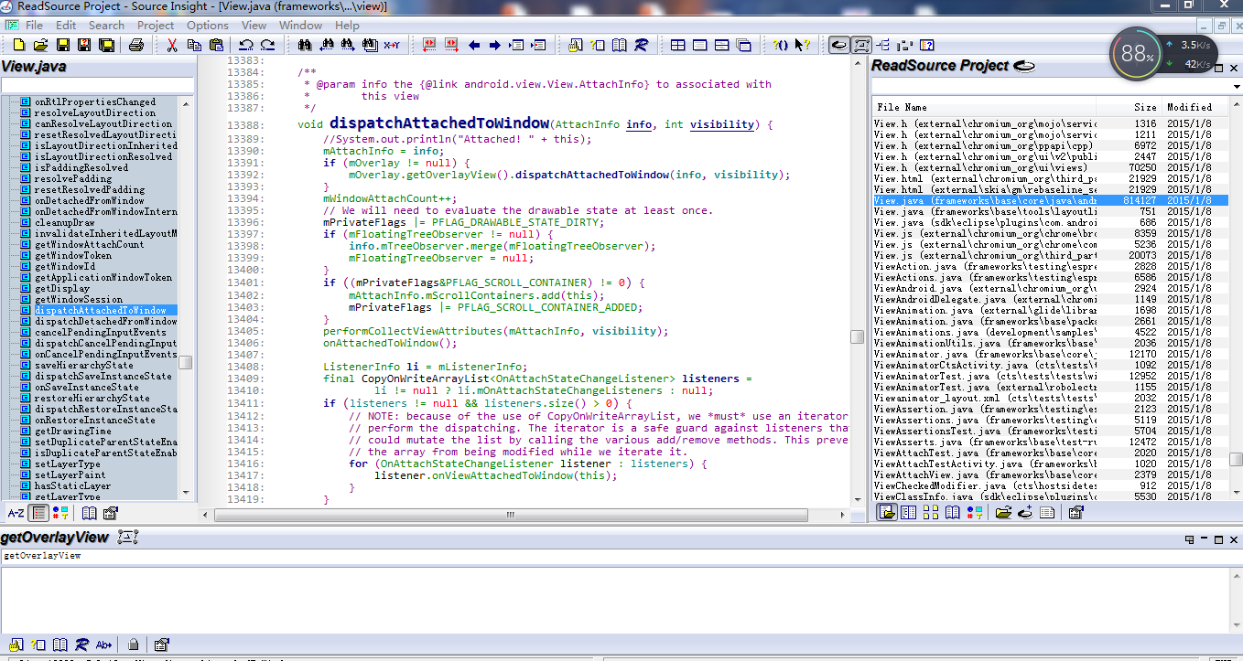The image size is (1243, 661).
Task: Click the Go Back blue left arrow
Action: point(474,45)
